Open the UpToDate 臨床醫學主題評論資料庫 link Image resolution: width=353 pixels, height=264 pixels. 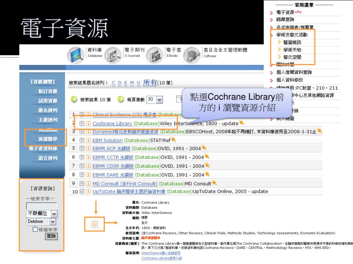(x=129, y=191)
